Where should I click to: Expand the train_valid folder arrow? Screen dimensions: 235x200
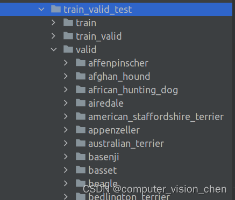(x=53, y=36)
